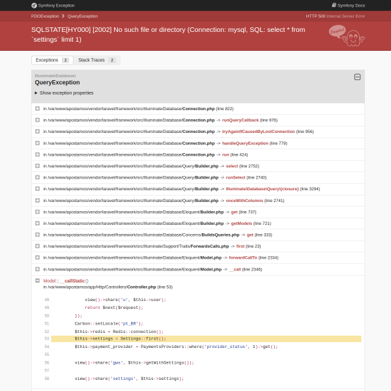This screenshot has height=391, width=391.
Task: Collapse the Model::__callStatic trace entry
Action: point(37,281)
